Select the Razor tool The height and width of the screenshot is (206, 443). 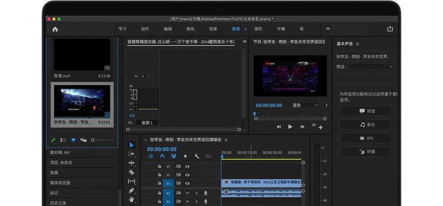(131, 172)
